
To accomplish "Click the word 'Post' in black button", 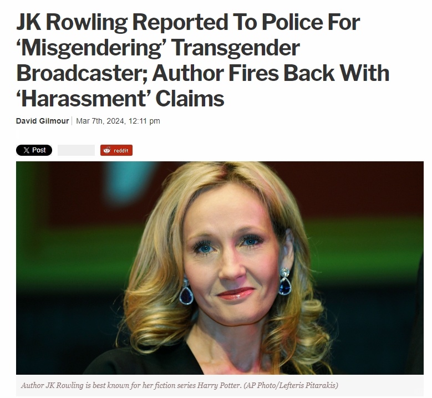I will (x=39, y=150).
